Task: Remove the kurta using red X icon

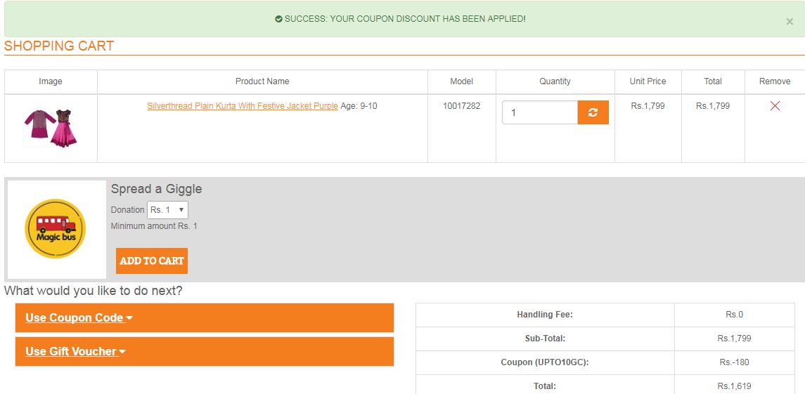Action: 775,106
